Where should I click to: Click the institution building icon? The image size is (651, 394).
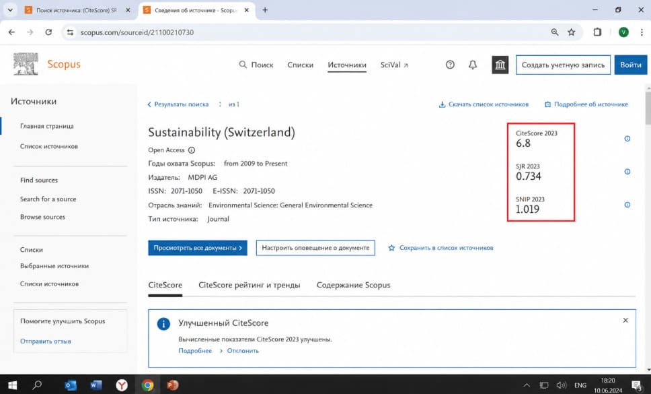coord(500,65)
